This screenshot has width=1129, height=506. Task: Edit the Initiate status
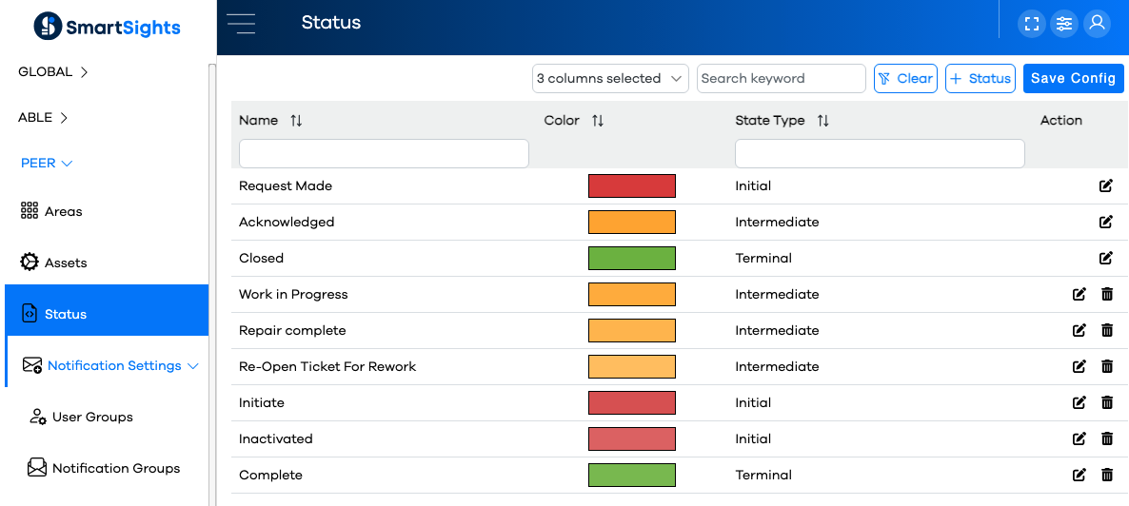[x=1079, y=402]
